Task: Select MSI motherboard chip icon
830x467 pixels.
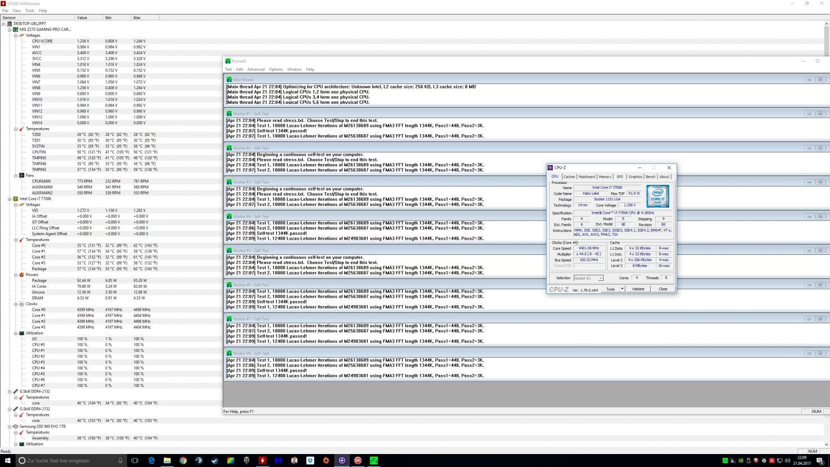Action: point(16,29)
